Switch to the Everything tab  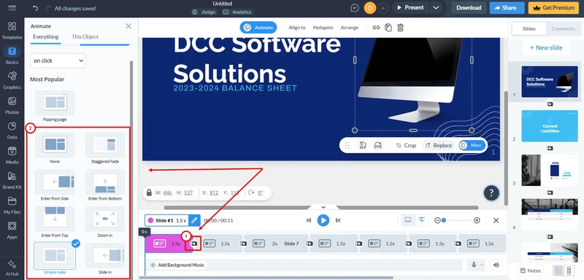[x=45, y=36]
